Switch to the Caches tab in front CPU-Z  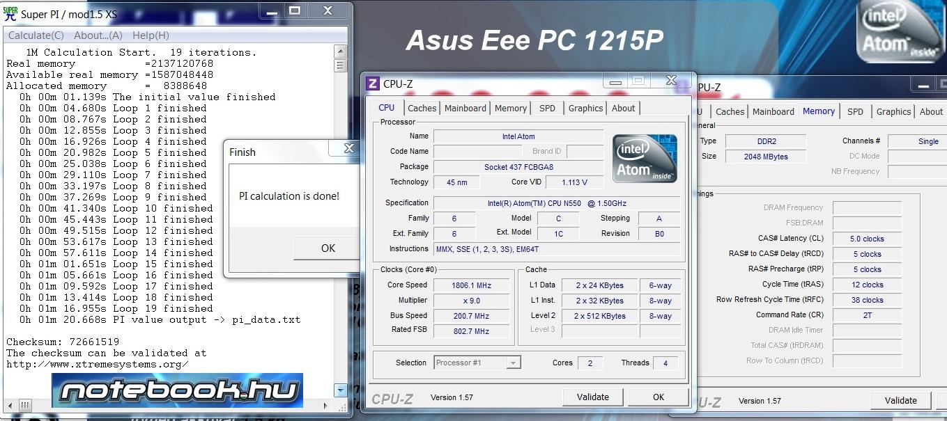422,108
